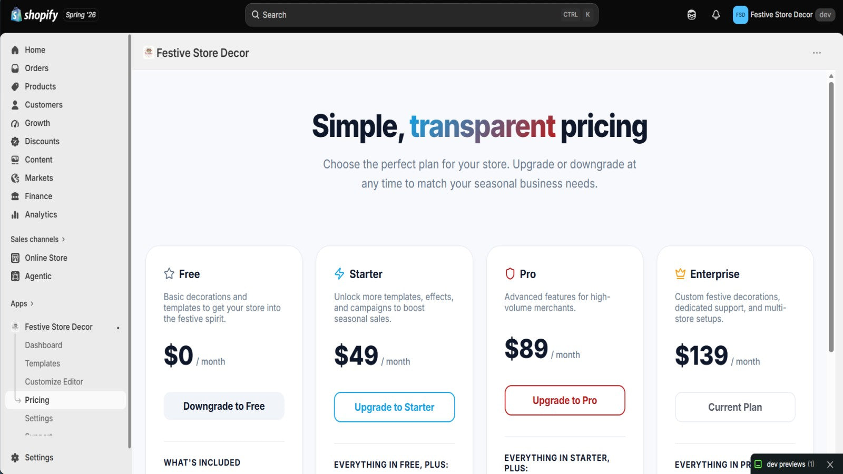
Task: Open the three-dot app menu
Action: 817,53
